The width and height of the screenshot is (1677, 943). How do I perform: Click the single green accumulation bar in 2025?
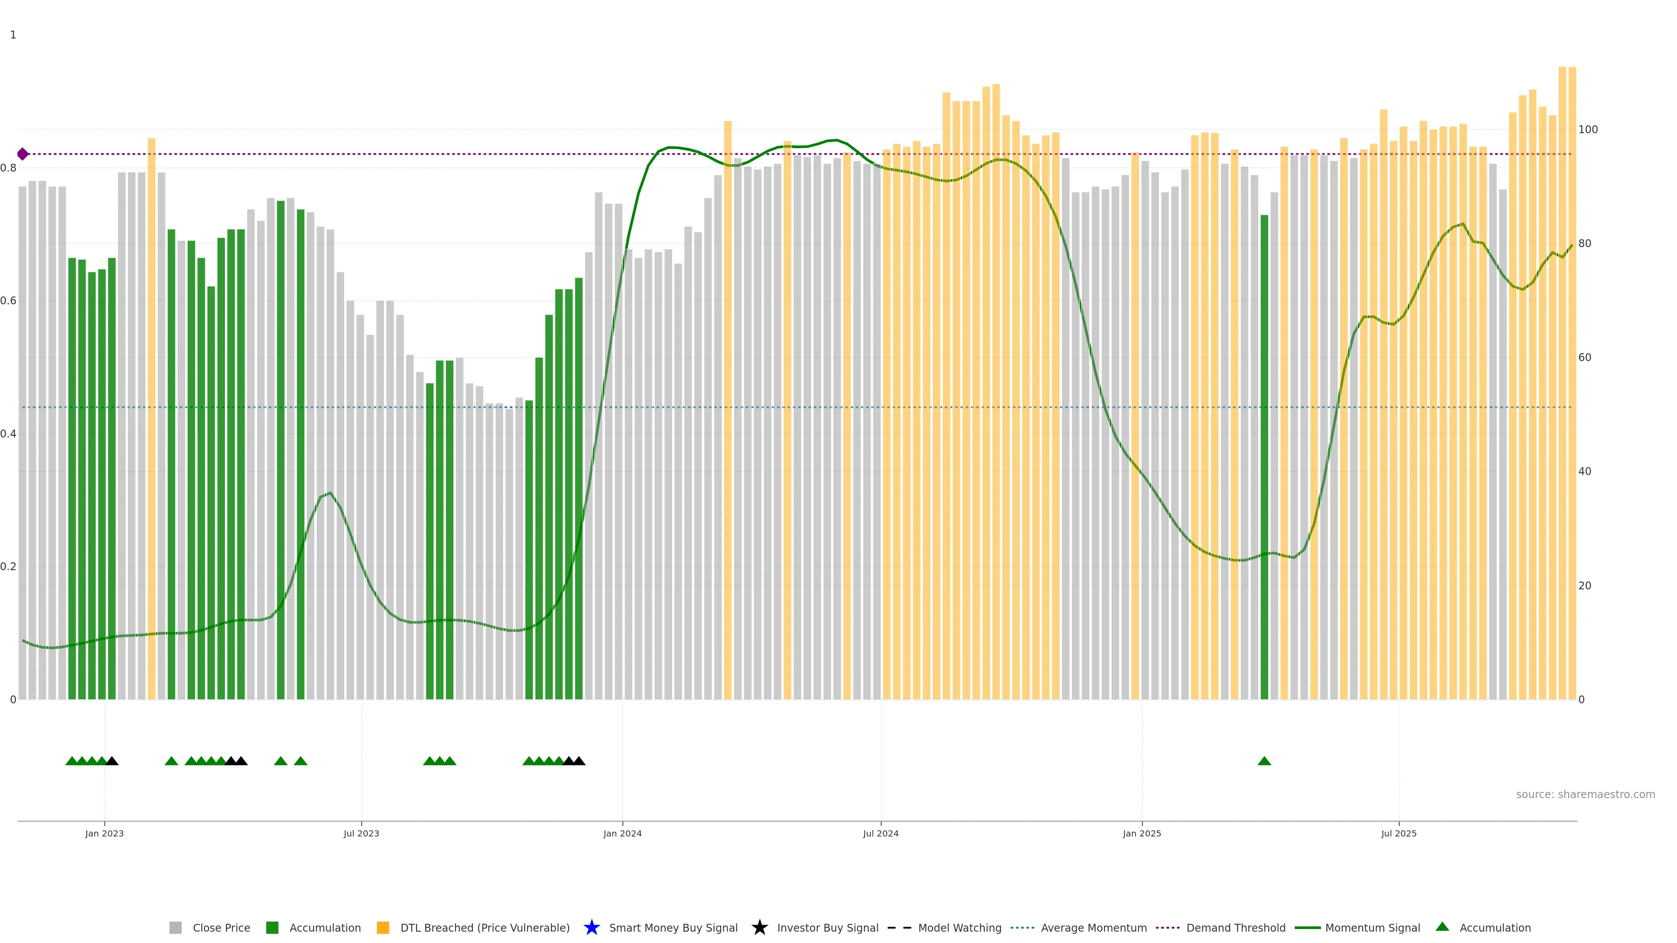(1264, 455)
